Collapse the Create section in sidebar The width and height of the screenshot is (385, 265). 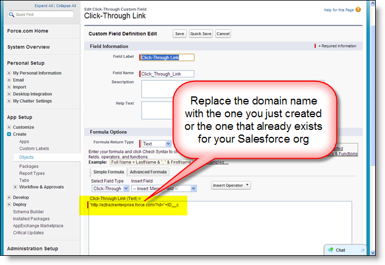tap(9, 134)
